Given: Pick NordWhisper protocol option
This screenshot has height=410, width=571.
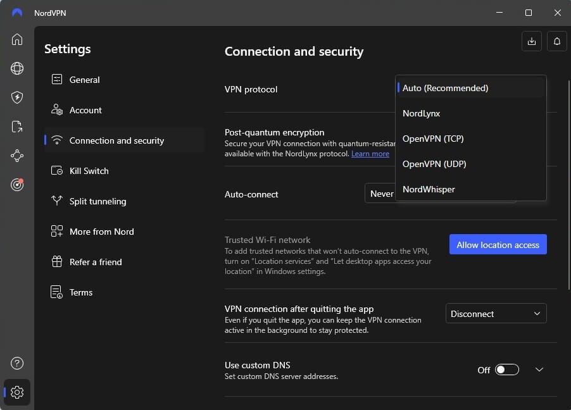Looking at the screenshot, I should coord(471,189).
